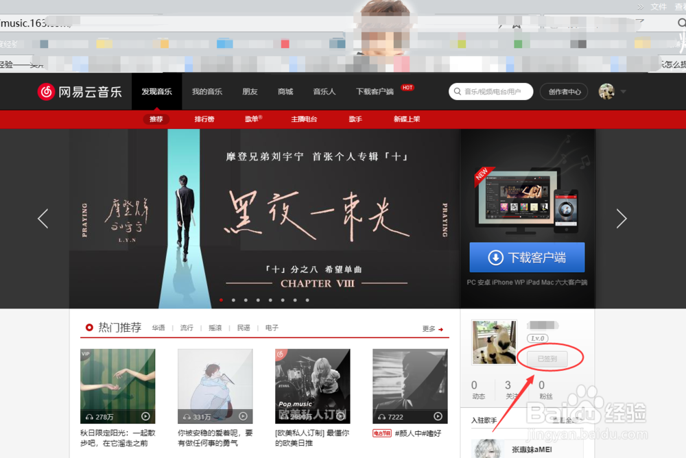Open the browser 文件 menu
686x458 pixels.
659,7
